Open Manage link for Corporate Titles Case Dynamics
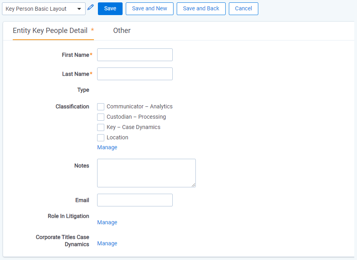 click(107, 243)
